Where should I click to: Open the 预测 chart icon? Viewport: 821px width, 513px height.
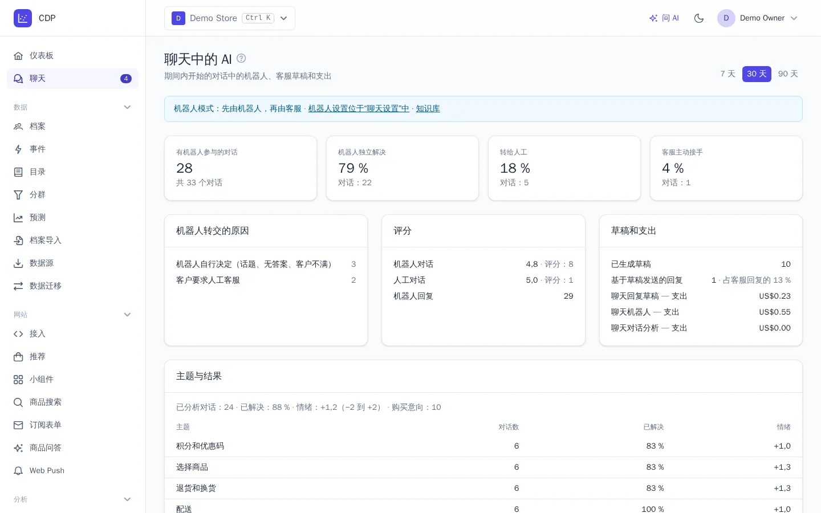coord(18,218)
